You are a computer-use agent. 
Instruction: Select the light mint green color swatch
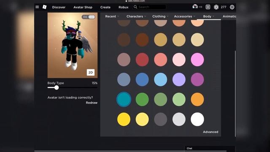[179, 100]
